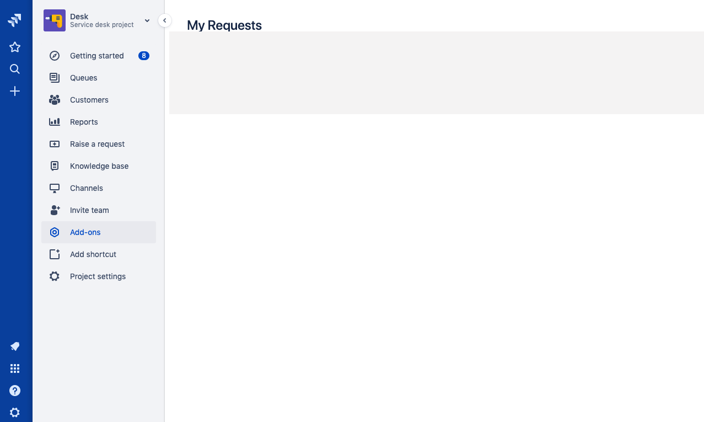Go to Queues
The height and width of the screenshot is (422, 704).
point(84,78)
